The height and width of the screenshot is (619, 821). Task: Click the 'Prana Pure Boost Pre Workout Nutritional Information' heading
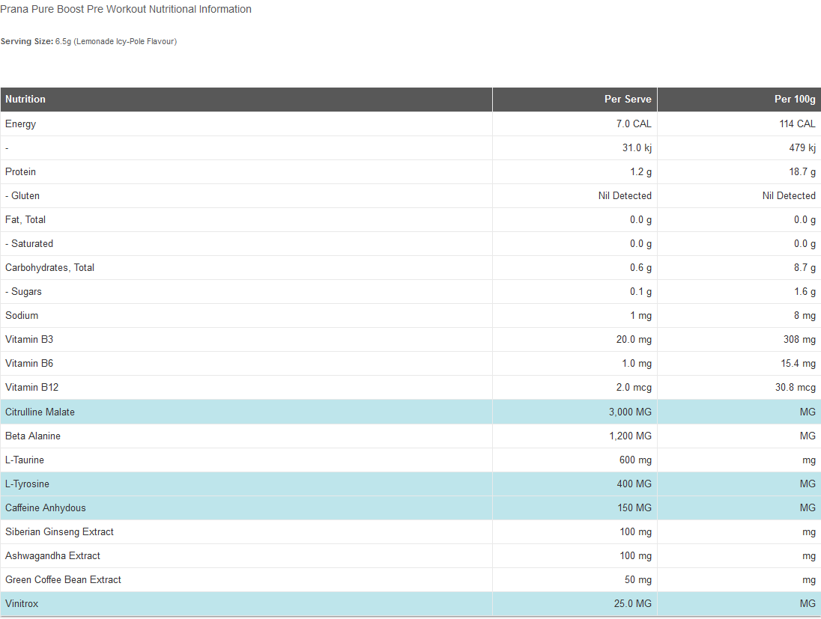(x=126, y=10)
